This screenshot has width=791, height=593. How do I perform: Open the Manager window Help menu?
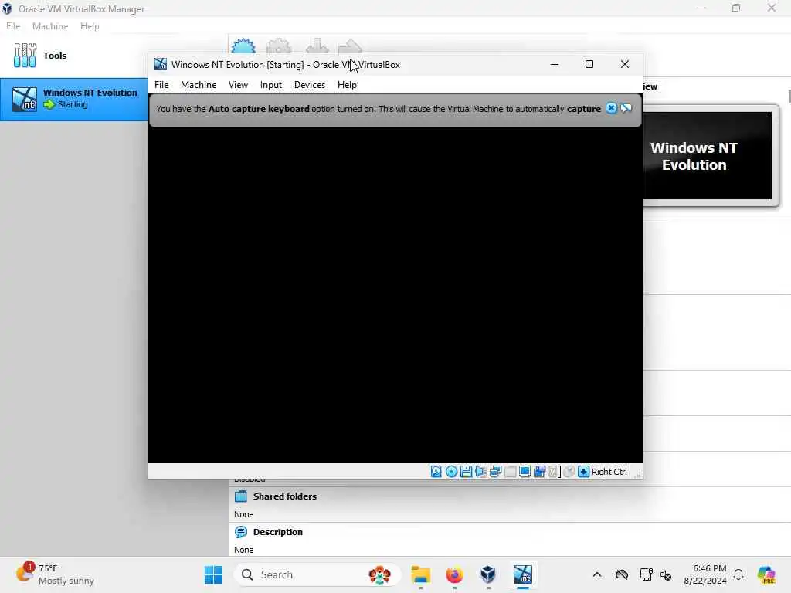pyautogui.click(x=90, y=26)
